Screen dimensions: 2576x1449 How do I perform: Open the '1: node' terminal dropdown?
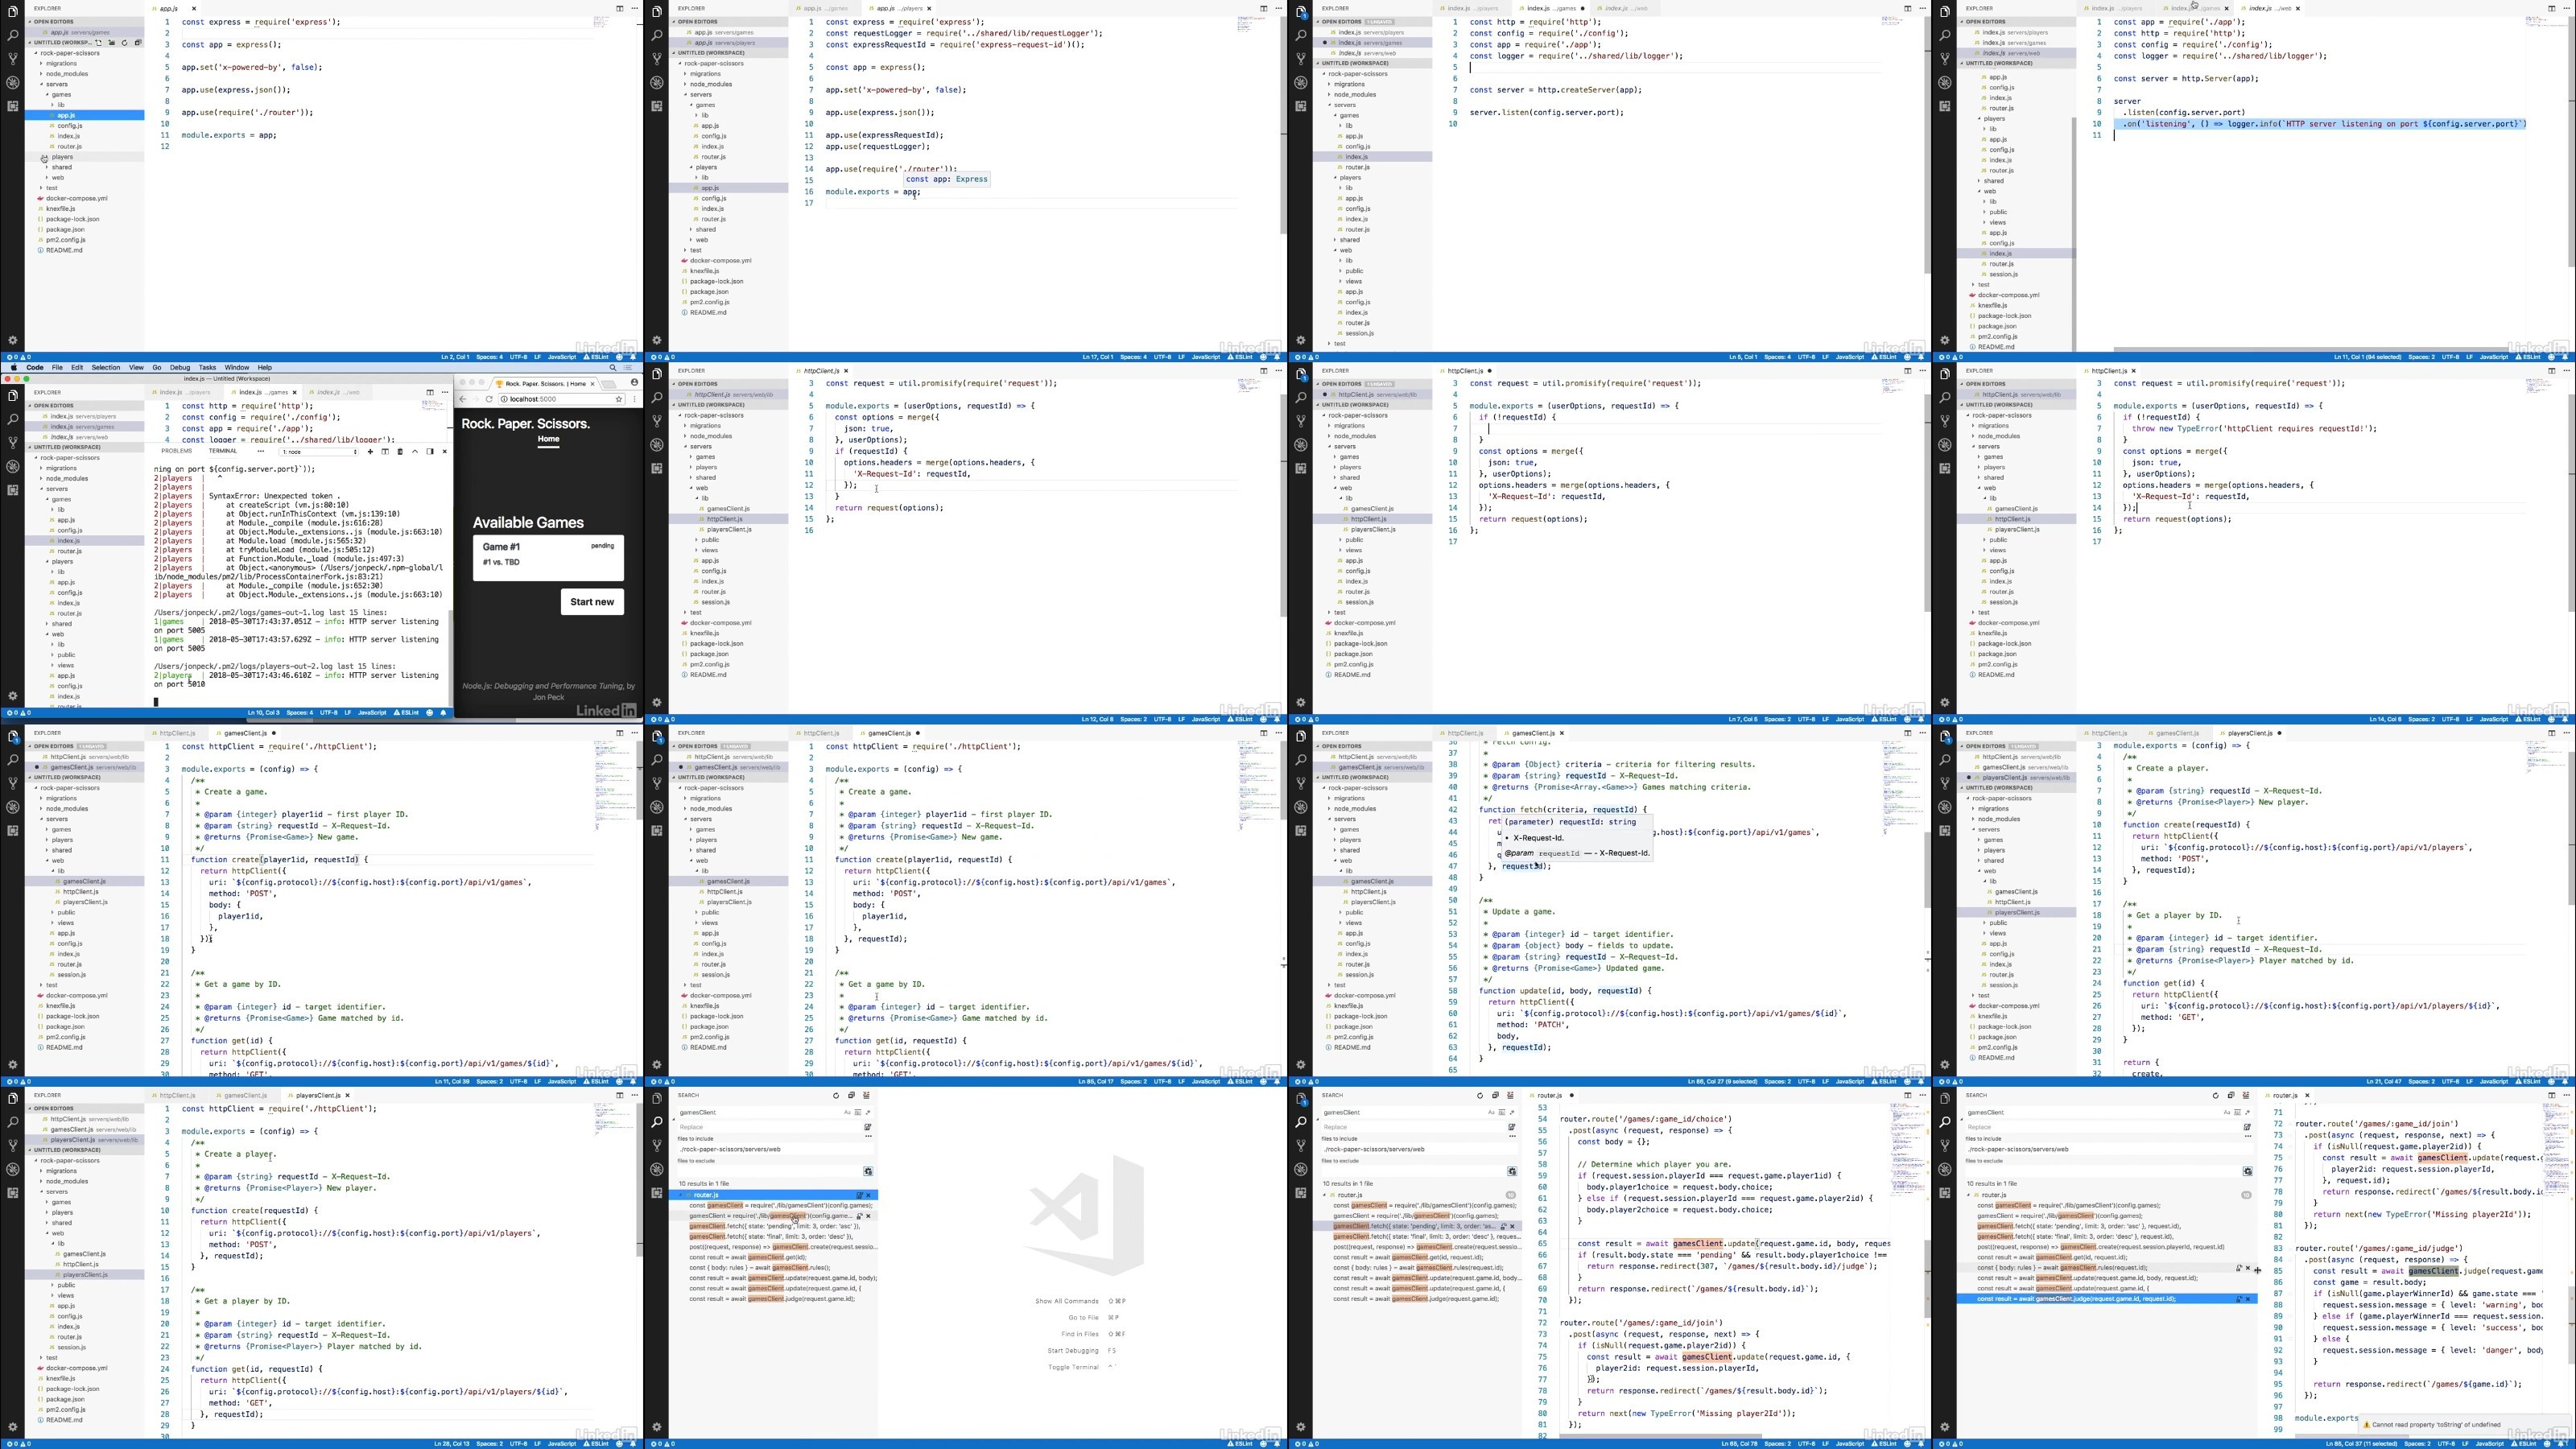pos(319,452)
